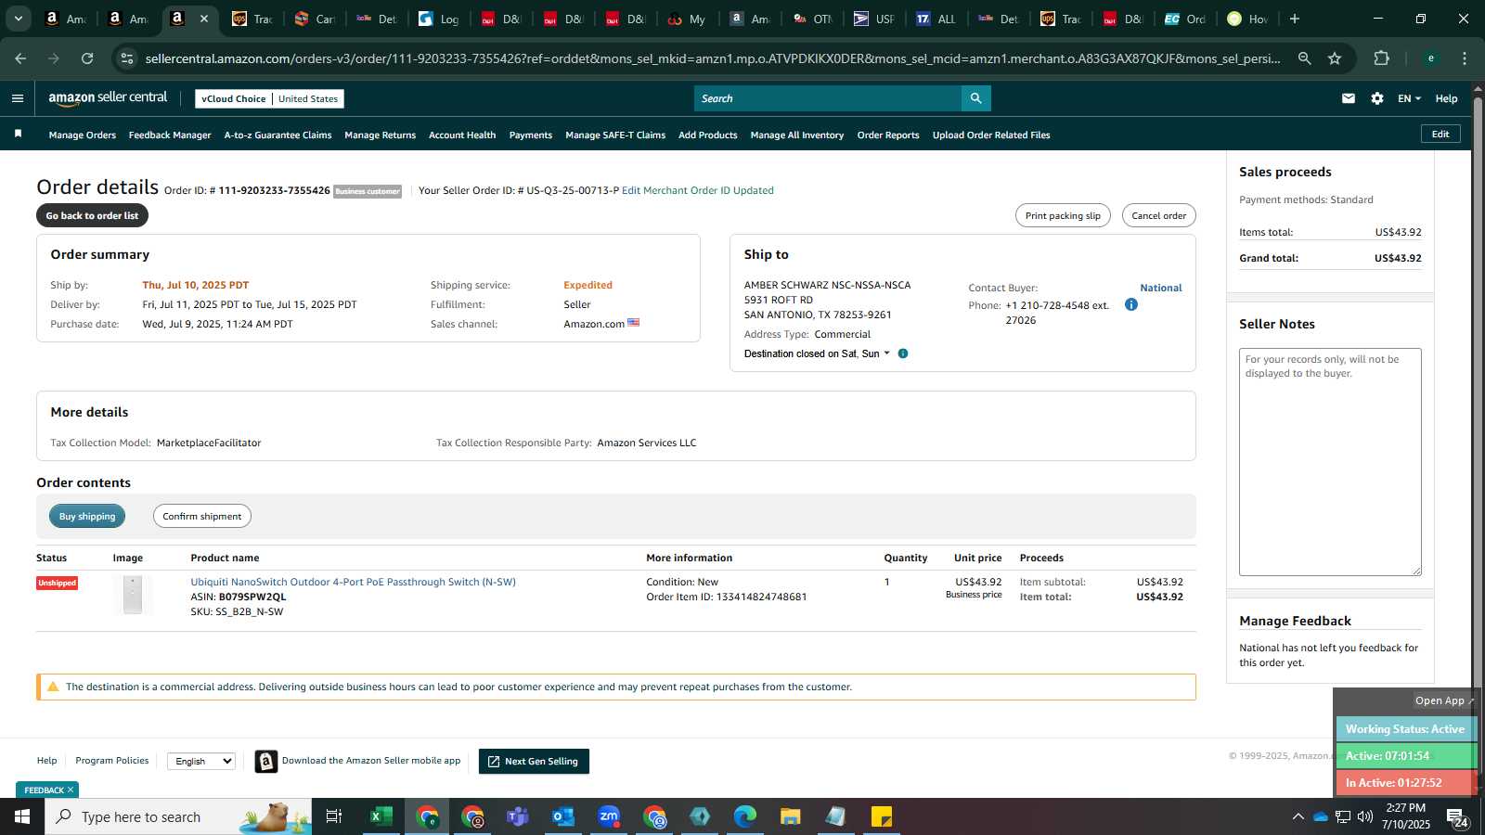Open Payments menu
The width and height of the screenshot is (1485, 835).
coord(531,135)
